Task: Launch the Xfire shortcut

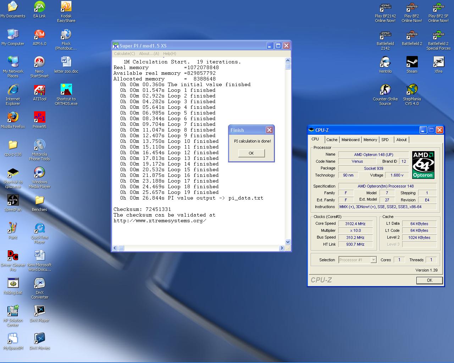Action: pos(438,65)
